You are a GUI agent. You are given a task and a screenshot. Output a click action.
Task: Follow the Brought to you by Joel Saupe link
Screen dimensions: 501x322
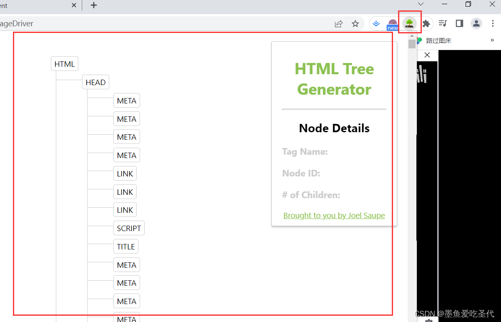334,215
